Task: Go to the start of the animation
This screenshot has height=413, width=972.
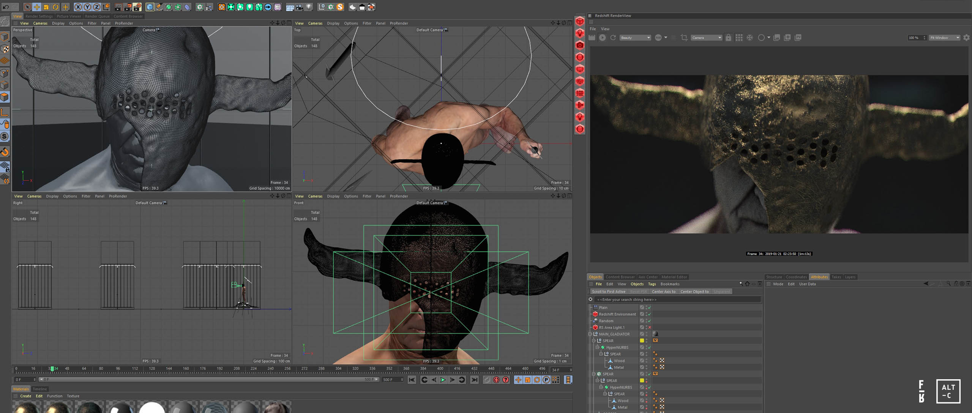Action: click(412, 380)
